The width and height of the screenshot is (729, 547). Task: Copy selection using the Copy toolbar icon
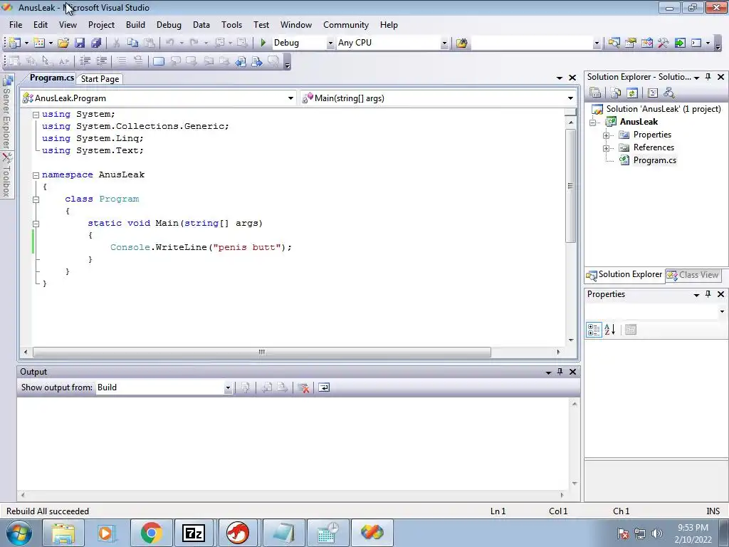(133, 43)
